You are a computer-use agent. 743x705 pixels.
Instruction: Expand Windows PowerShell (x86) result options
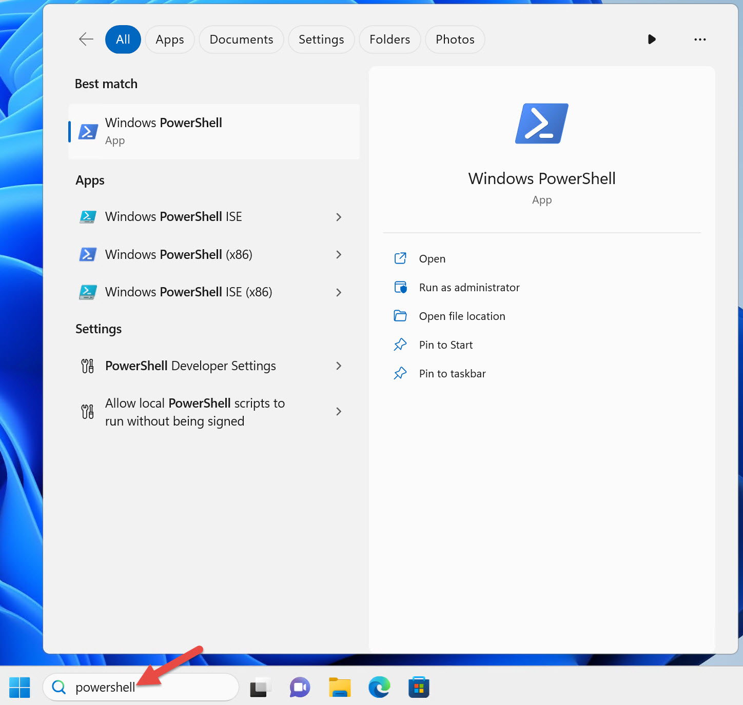(339, 254)
